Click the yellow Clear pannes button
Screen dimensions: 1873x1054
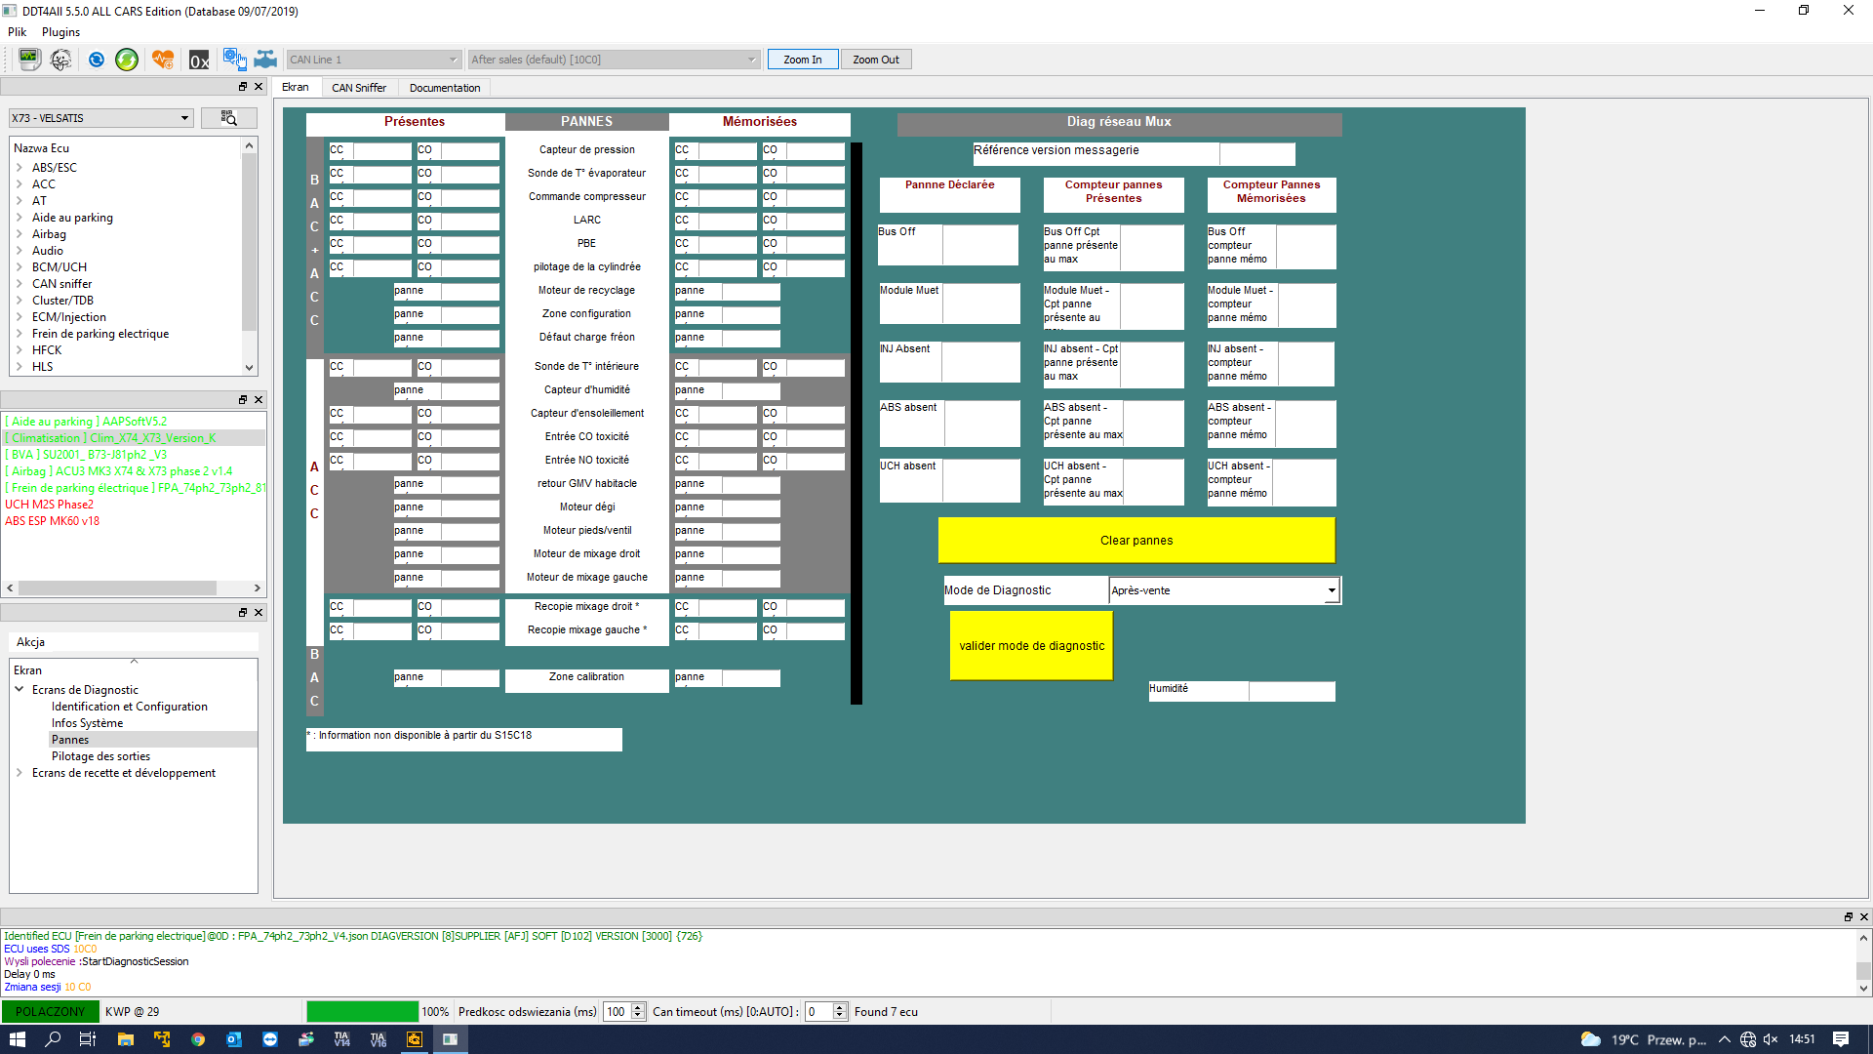(1136, 541)
